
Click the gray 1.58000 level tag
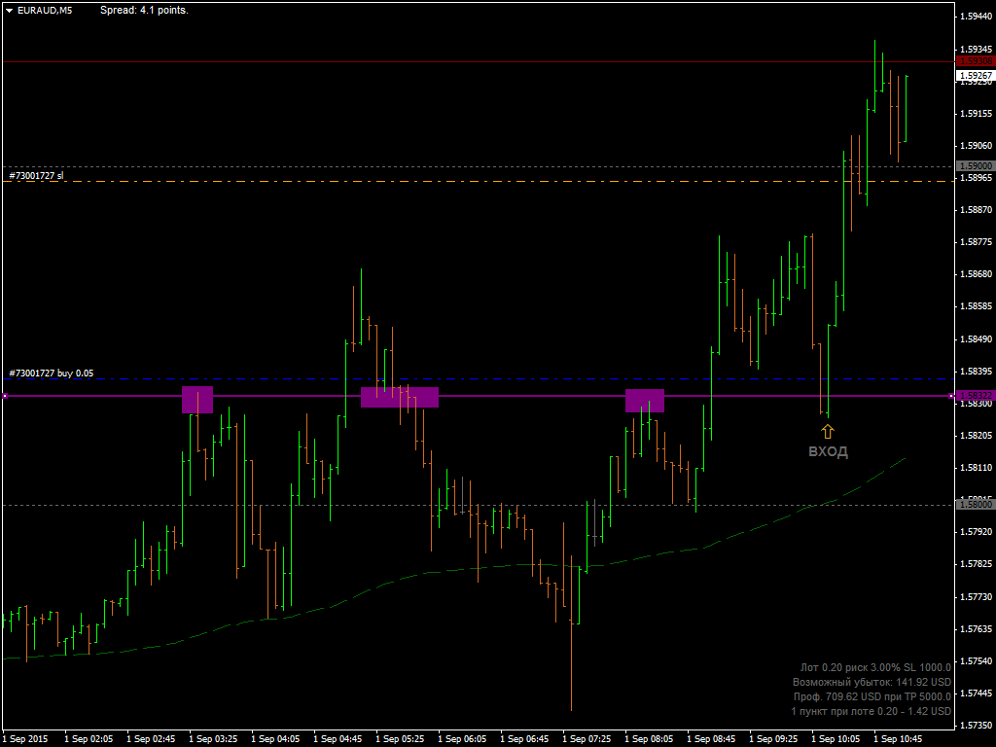click(976, 505)
